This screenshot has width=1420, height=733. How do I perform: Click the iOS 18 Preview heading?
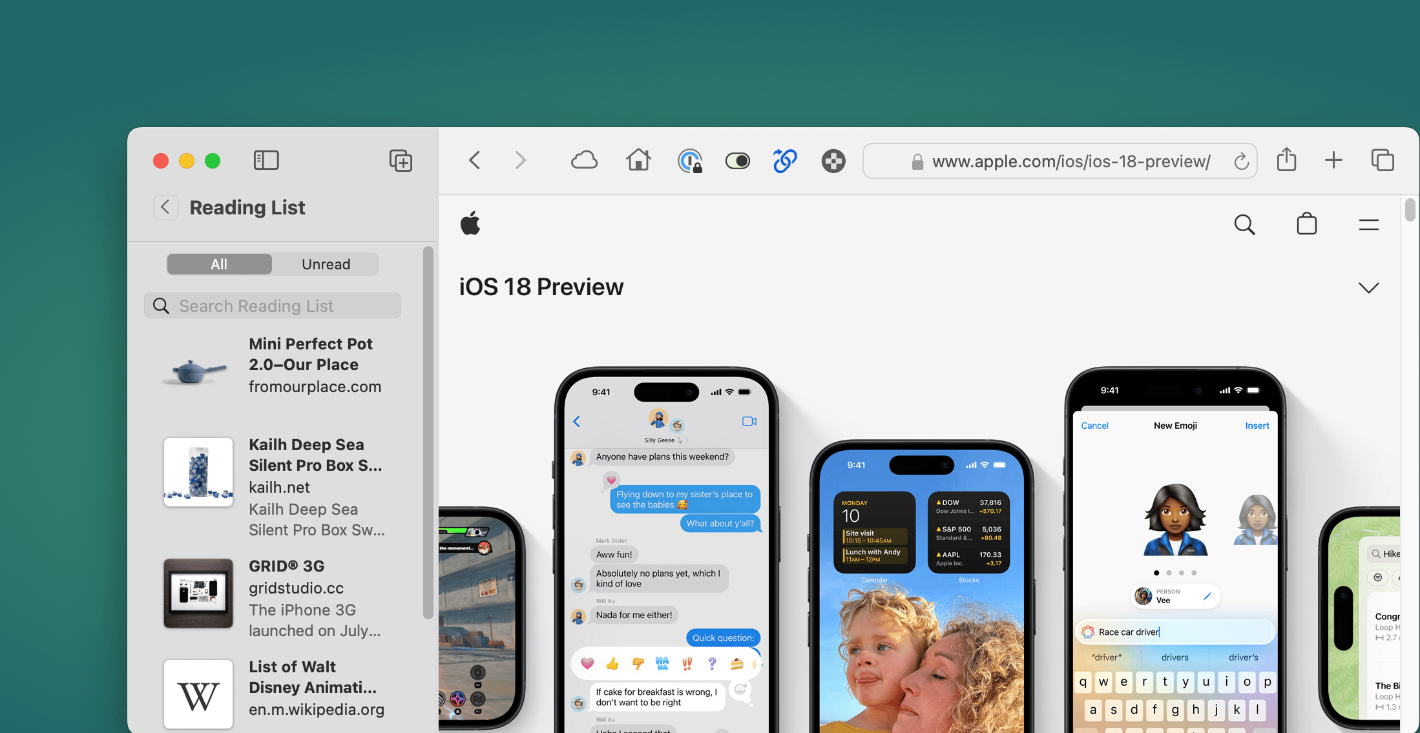541,287
